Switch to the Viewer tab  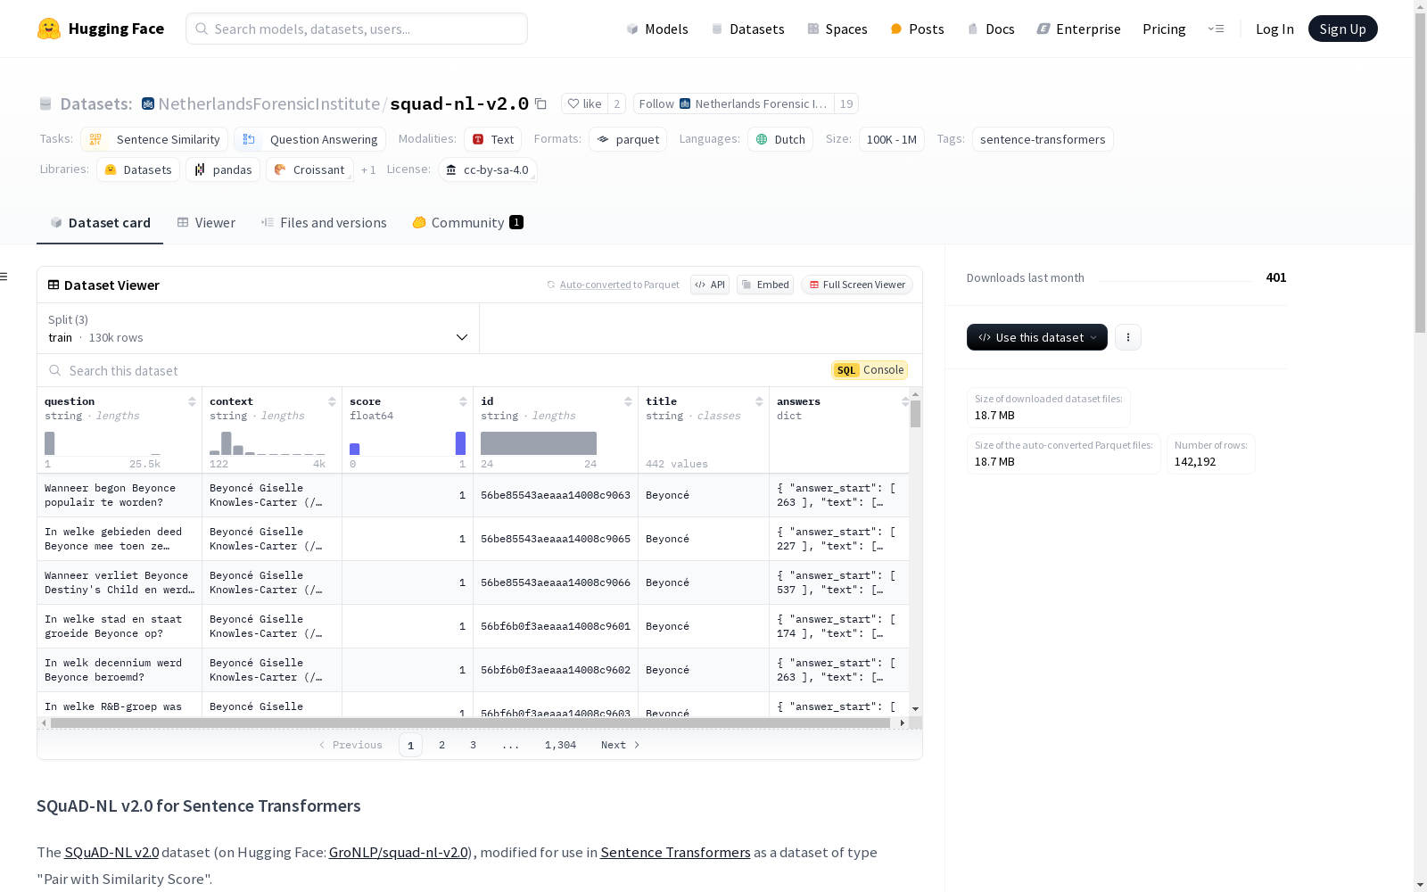tap(206, 223)
